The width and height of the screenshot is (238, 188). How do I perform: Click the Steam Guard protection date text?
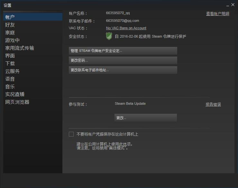coord(150,36)
